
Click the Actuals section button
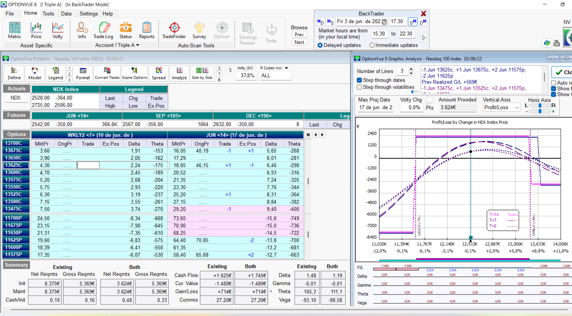pyautogui.click(x=16, y=89)
